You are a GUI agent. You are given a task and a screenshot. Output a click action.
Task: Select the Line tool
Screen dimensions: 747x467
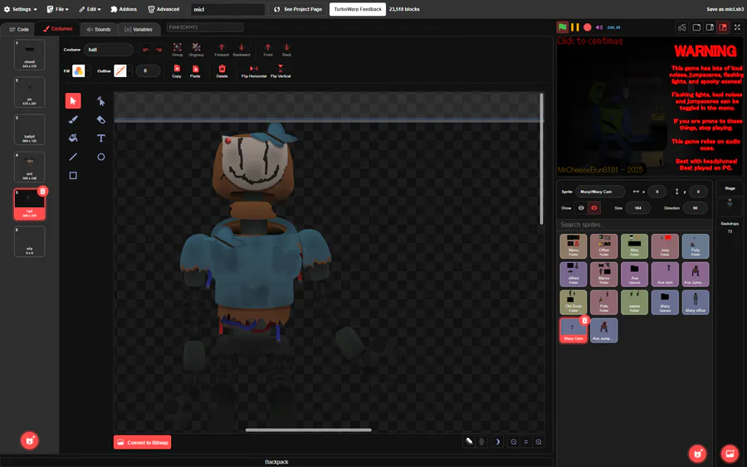coord(73,157)
